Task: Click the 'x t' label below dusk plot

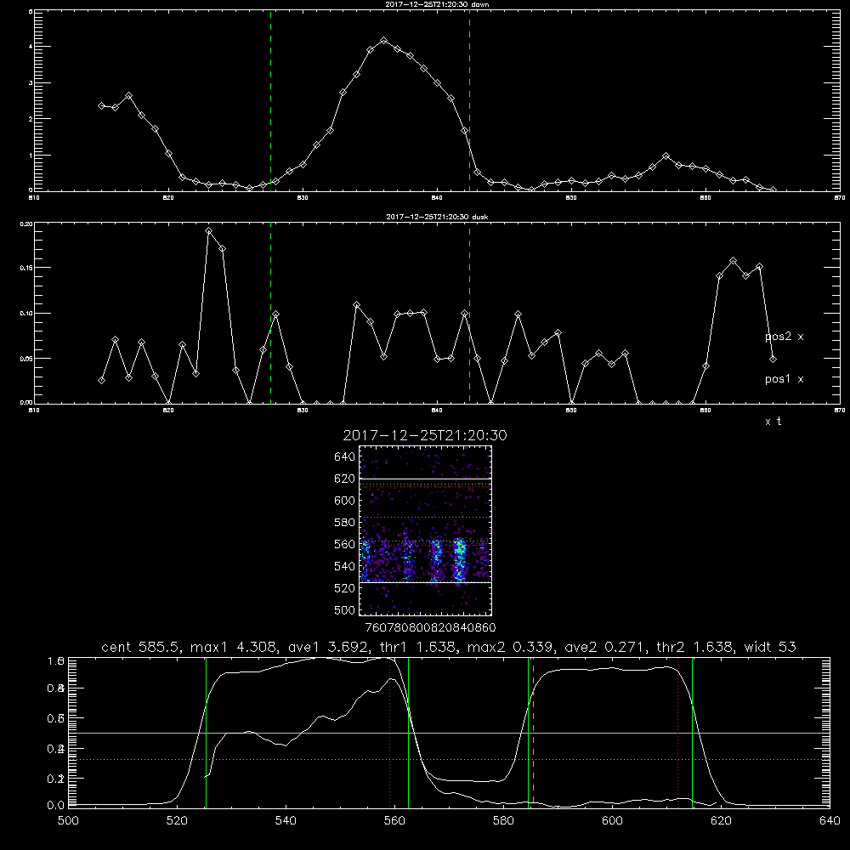Action: (x=773, y=422)
